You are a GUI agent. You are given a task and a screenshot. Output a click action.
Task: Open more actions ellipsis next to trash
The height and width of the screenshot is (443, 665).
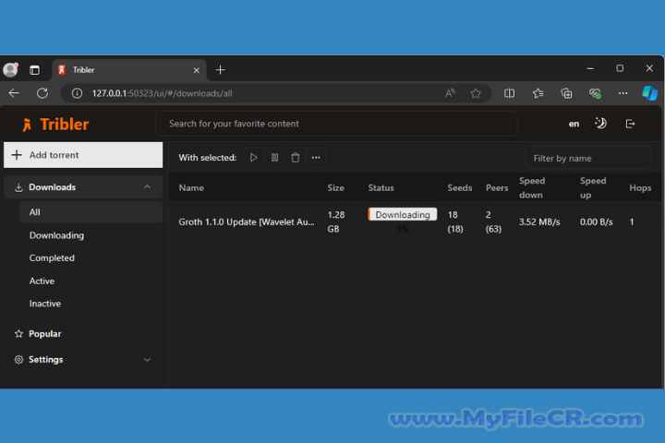tap(316, 158)
